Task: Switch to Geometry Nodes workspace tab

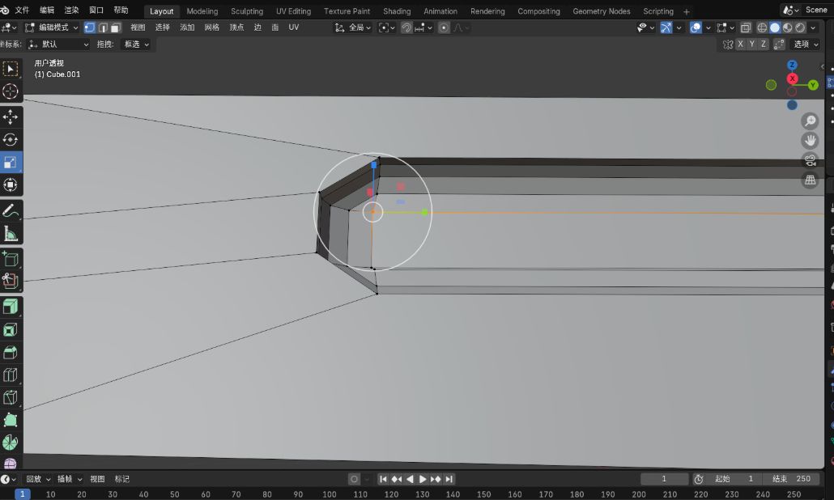Action: point(601,11)
